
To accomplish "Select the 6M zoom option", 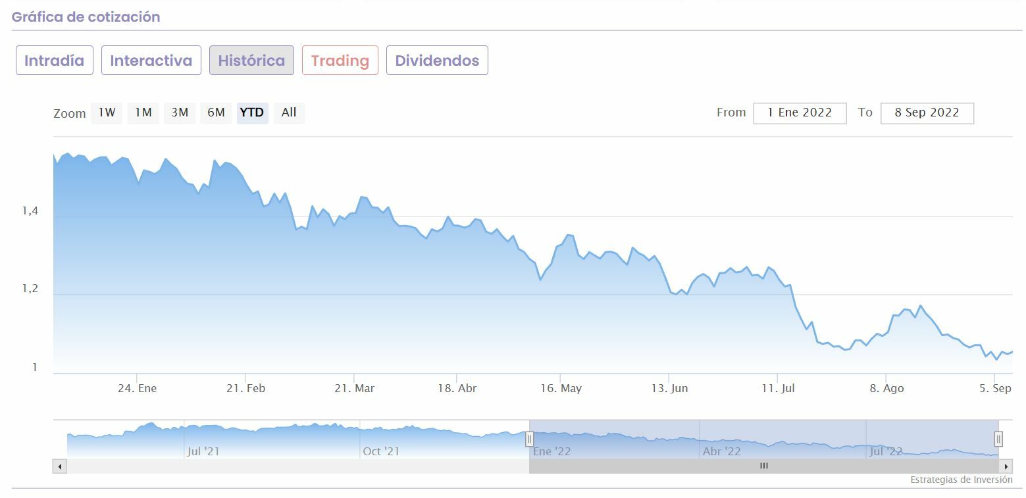I will (216, 112).
